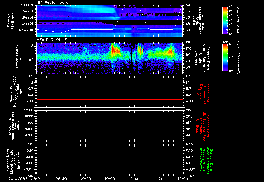
Task: Click the "14100" scanner position tick label
Action: point(28,123)
